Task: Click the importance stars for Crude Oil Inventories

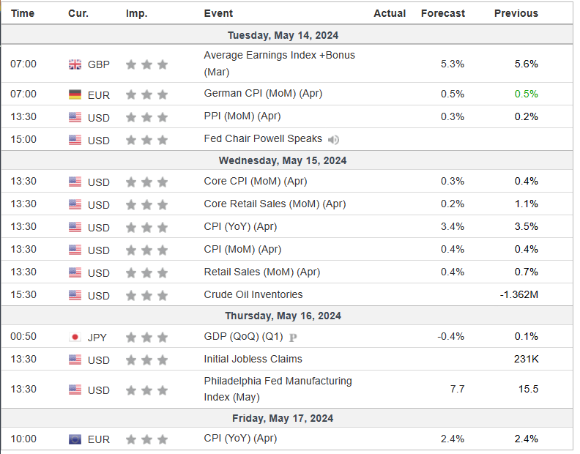Action: click(146, 295)
